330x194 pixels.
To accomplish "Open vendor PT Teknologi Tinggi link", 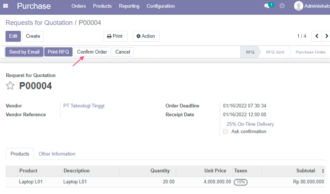I will 84,106.
